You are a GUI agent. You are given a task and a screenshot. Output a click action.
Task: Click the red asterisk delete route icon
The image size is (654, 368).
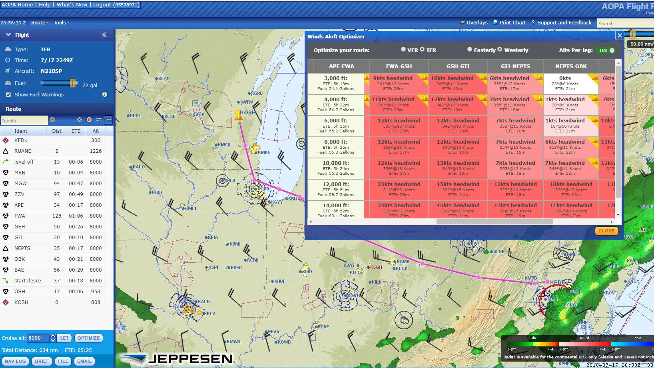point(89,120)
